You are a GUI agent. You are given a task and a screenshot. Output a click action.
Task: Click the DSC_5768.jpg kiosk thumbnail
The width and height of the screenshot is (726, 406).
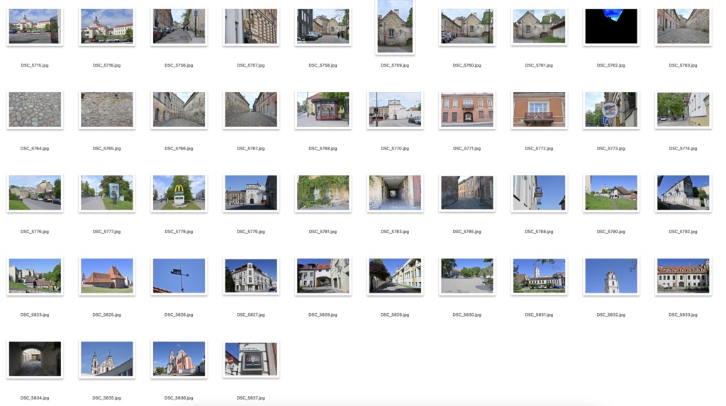coord(323,110)
